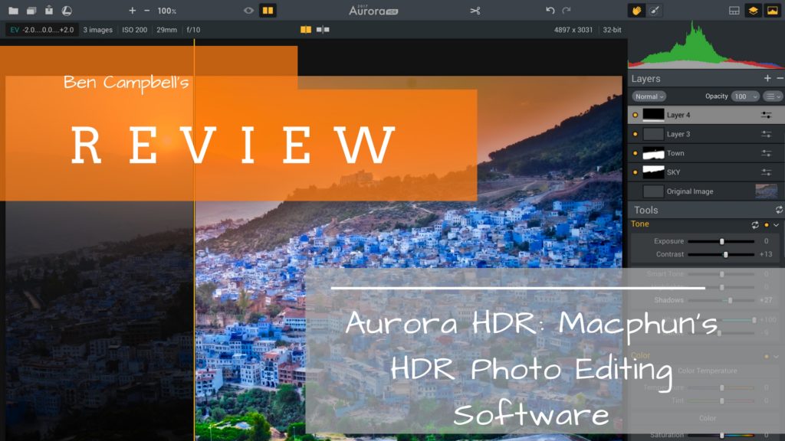This screenshot has width=785, height=441.
Task: Toggle visibility of Layer 3
Action: [x=636, y=134]
